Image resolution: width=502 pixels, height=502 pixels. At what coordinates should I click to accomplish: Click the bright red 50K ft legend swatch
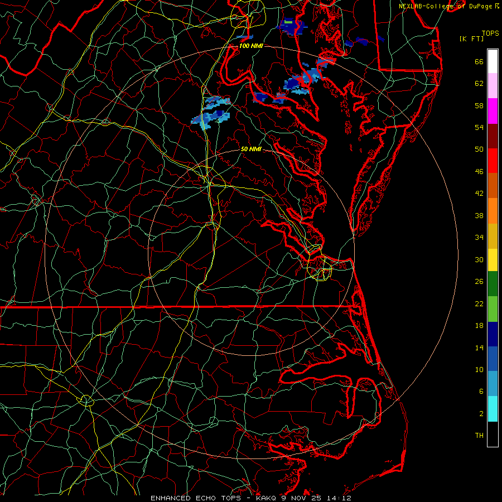pyautogui.click(x=493, y=161)
